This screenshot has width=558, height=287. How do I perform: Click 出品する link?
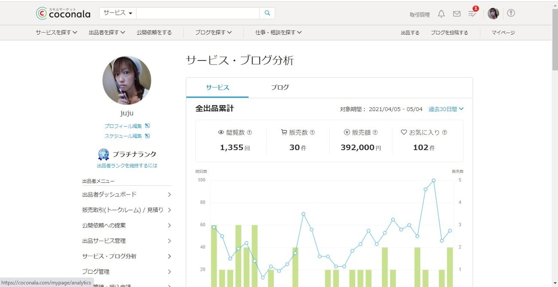coord(410,33)
